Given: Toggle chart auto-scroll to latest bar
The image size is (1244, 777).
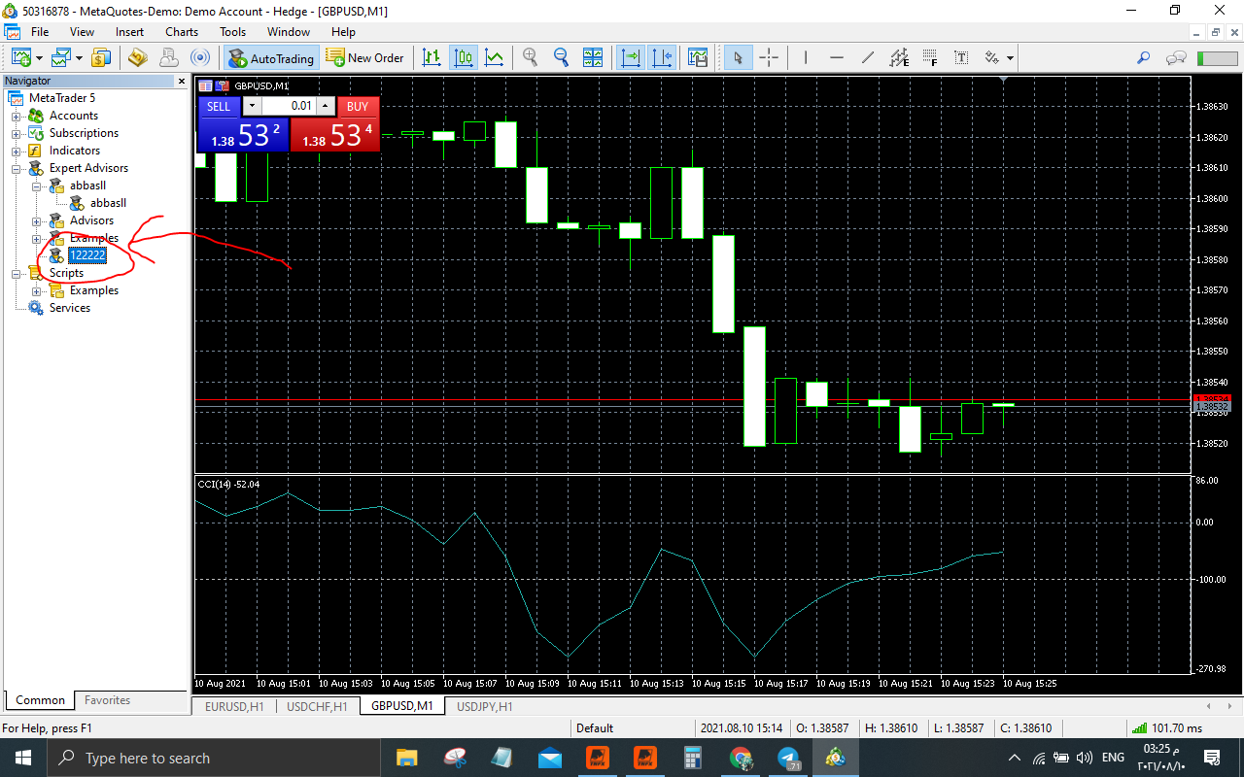Looking at the screenshot, I should coord(632,58).
